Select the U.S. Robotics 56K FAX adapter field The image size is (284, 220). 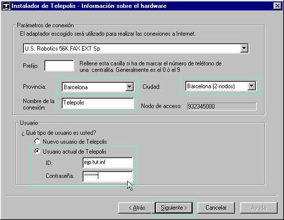click(136, 48)
